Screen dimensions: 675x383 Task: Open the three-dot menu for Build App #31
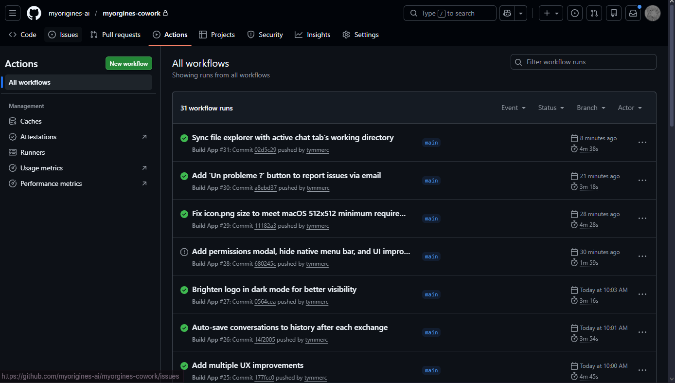coord(642,143)
